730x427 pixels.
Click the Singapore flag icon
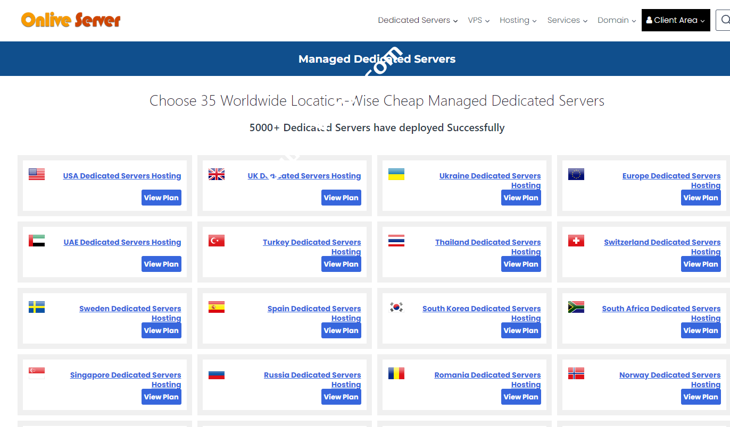[x=37, y=373]
